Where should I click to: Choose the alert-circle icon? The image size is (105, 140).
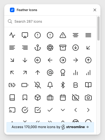(x=38, y=35)
